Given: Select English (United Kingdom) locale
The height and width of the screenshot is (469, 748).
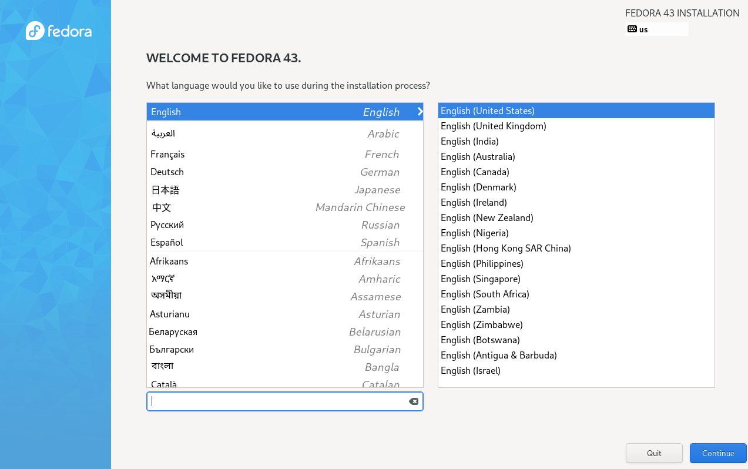Looking at the screenshot, I should [x=494, y=126].
